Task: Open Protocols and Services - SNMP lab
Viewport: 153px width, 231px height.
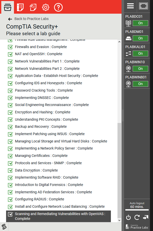Action: [48, 163]
